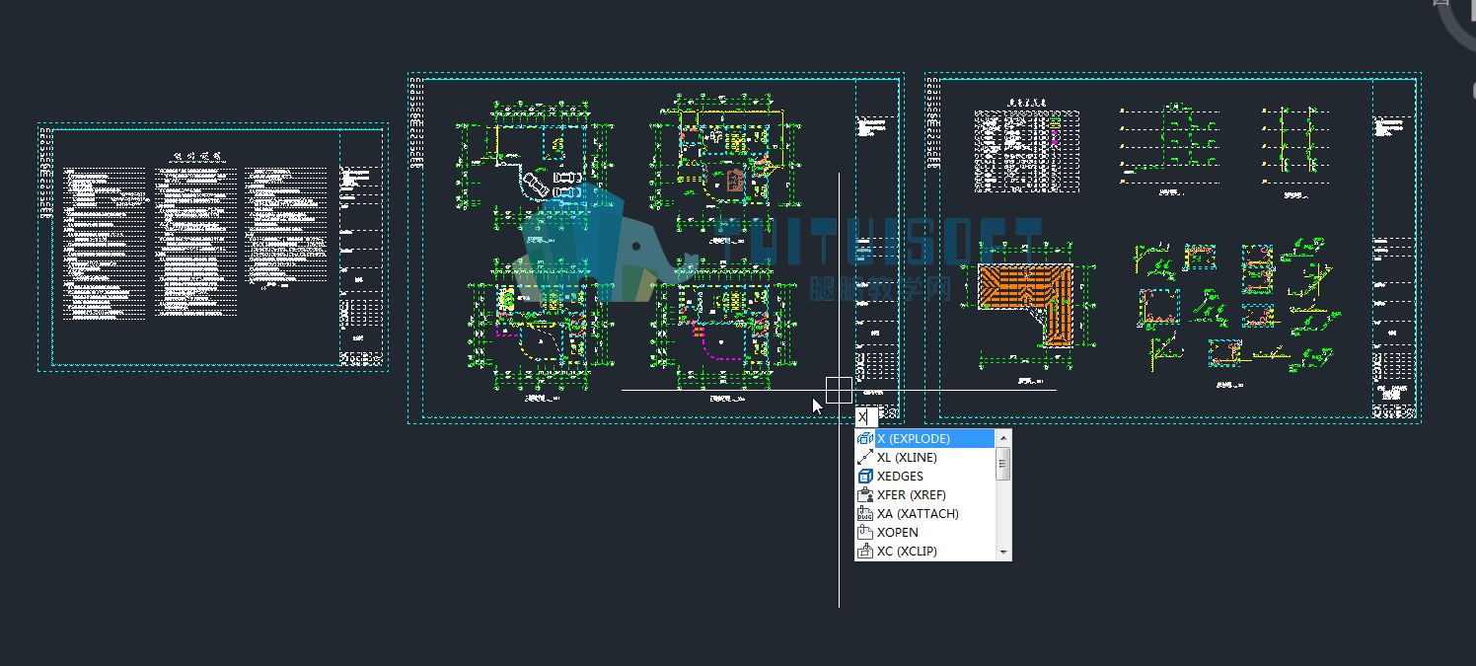Click the XOPEN command icon
1476x666 pixels.
[x=865, y=533]
